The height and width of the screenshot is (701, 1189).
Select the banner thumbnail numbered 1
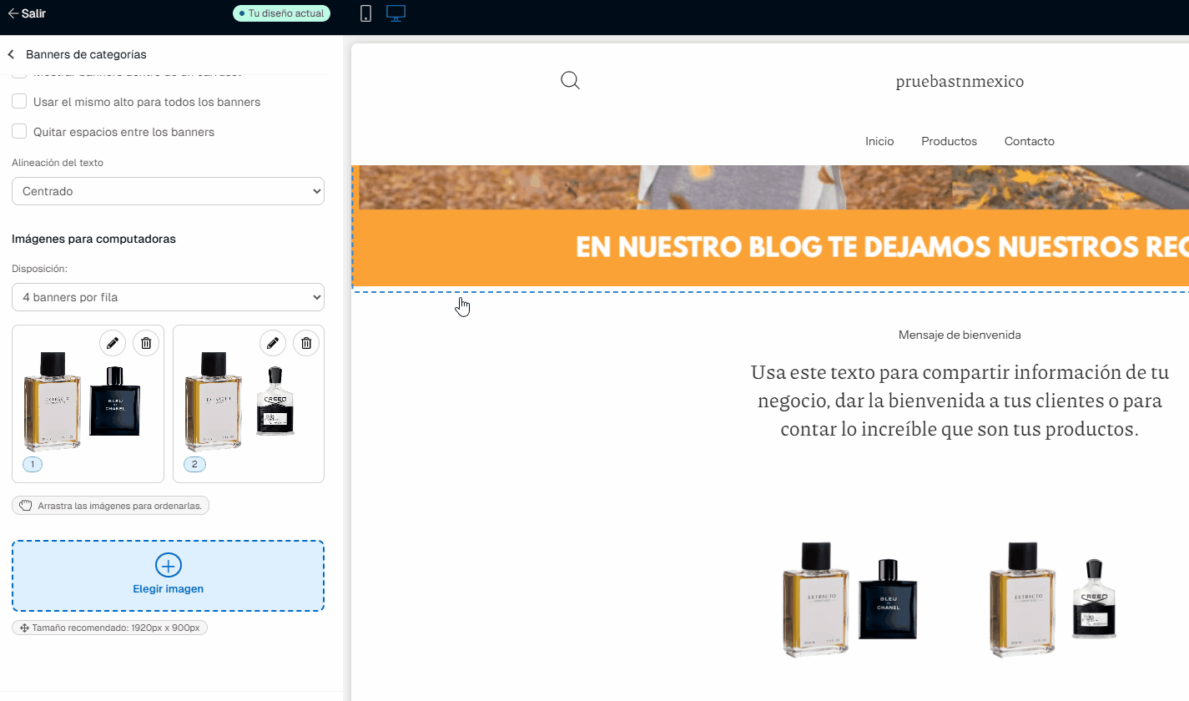click(33, 464)
